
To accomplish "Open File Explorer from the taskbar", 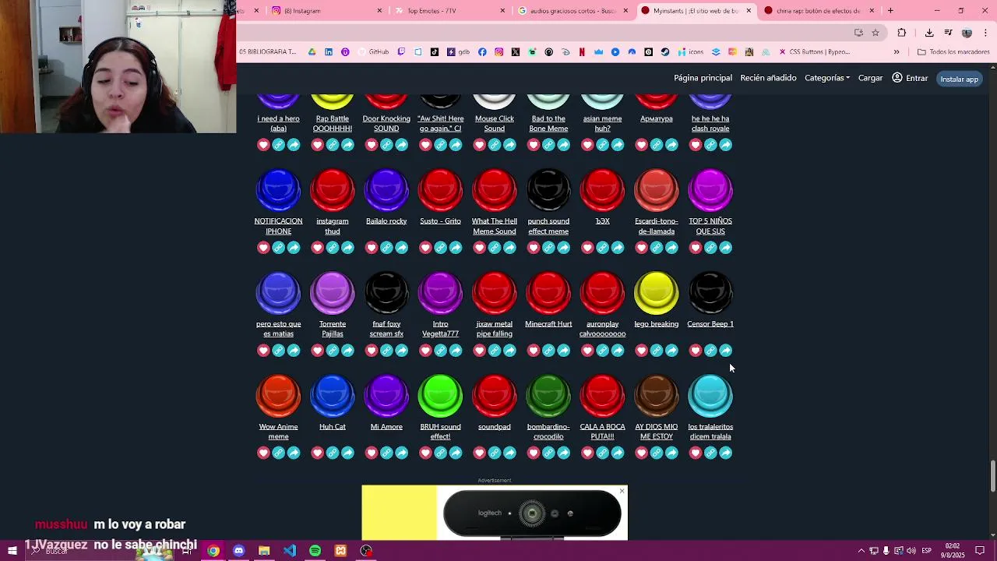I will tap(264, 551).
